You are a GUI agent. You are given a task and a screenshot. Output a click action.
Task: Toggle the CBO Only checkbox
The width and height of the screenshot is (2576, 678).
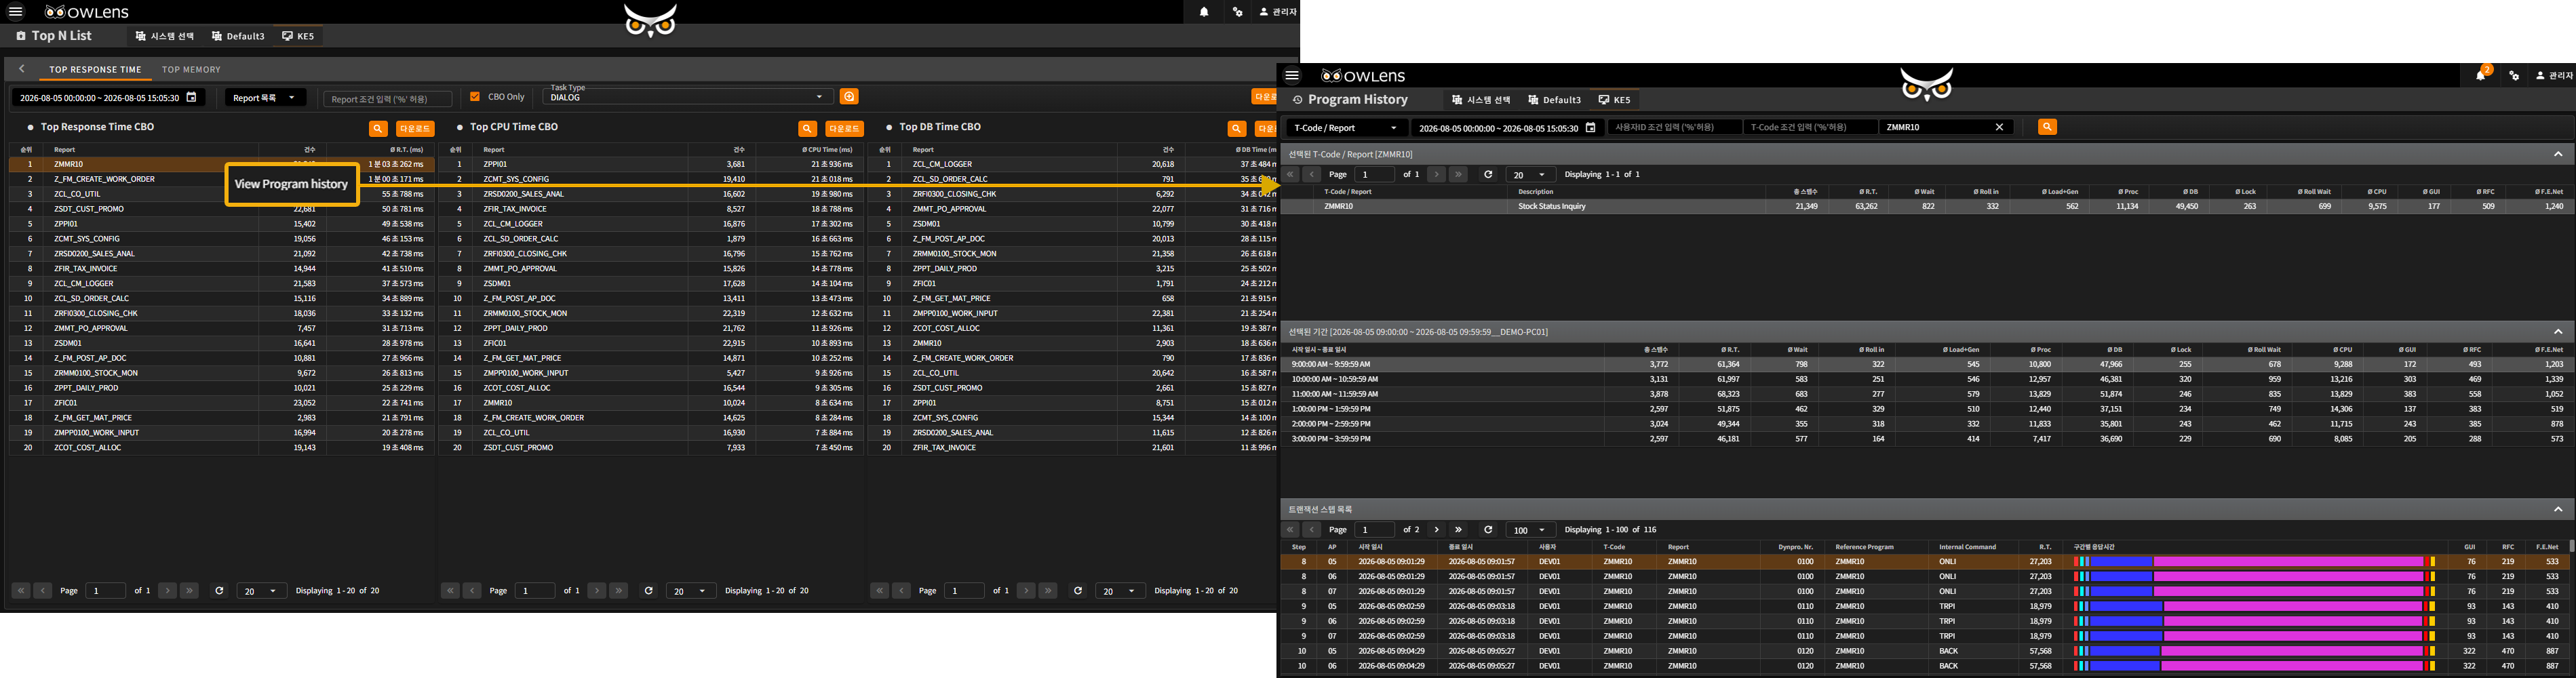475,97
